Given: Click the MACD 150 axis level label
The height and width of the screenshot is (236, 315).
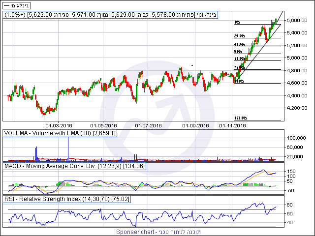Looking at the screenshot, I should click(x=291, y=171).
